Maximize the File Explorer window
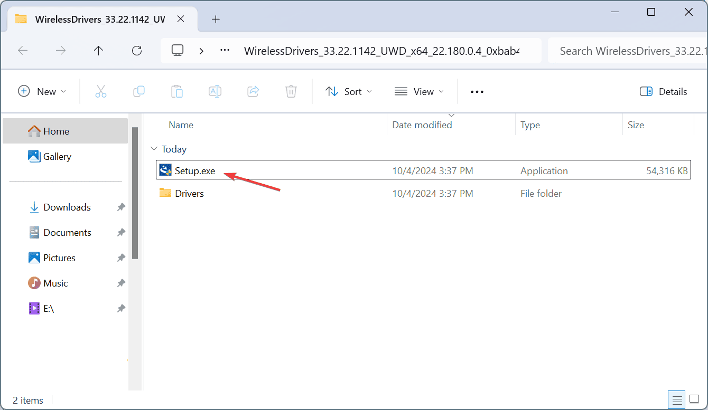The height and width of the screenshot is (410, 708). pyautogui.click(x=651, y=12)
